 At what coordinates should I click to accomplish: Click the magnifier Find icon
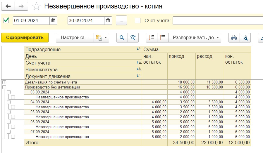pyautogui.click(x=122, y=37)
